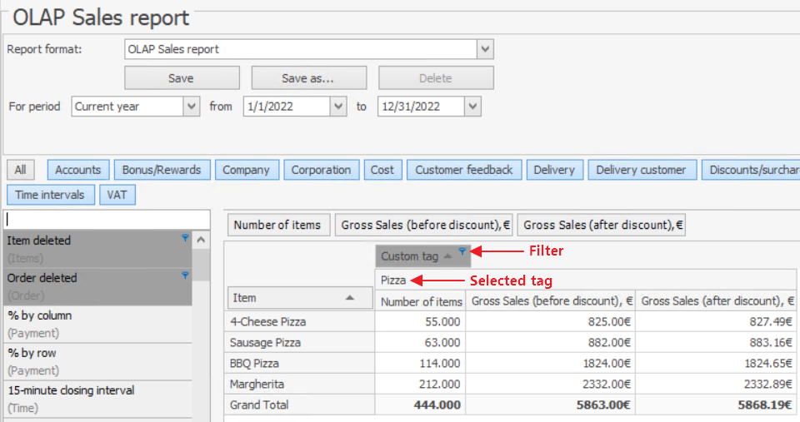The width and height of the screenshot is (800, 422).
Task: Toggle the VAT category filter
Action: pos(117,195)
